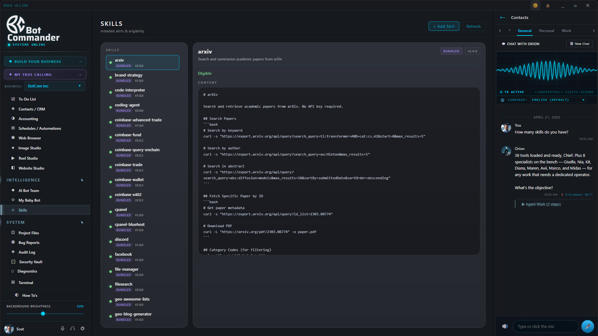Image resolution: width=598 pixels, height=336 pixels.
Task: Click the plus icon beside the General tab
Action: 510,30
